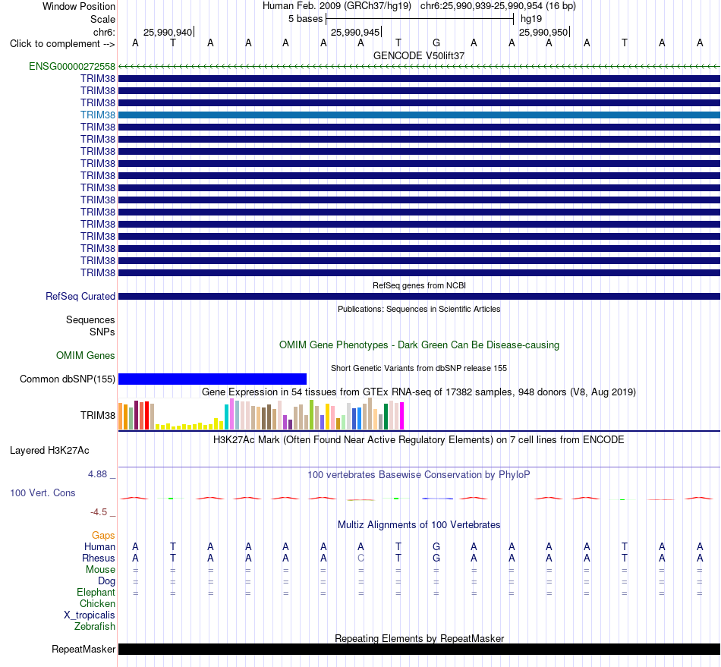Click the Sequences SNPs track label

point(90,326)
